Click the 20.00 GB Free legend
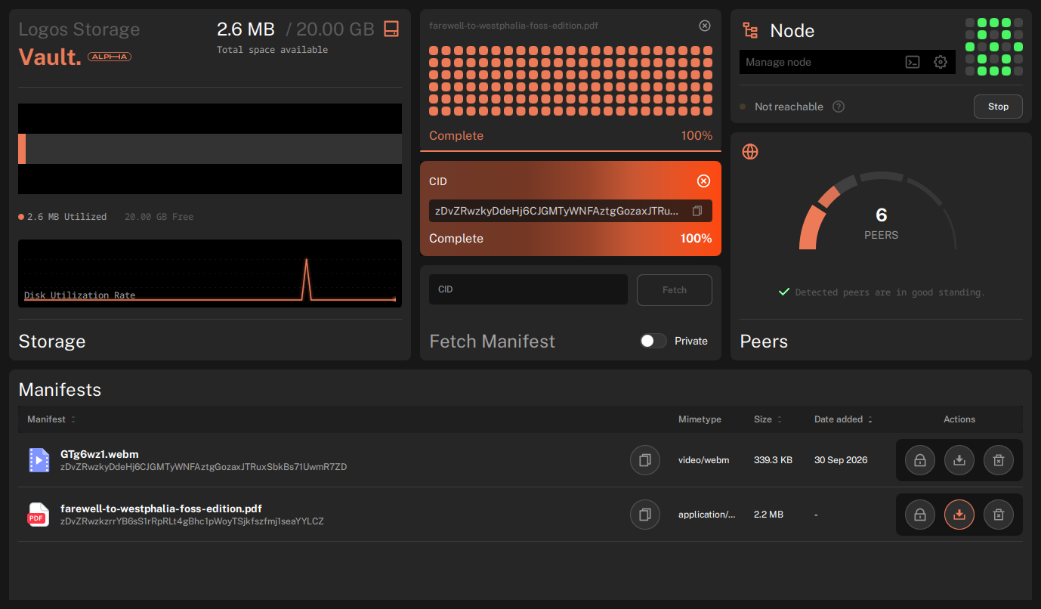The image size is (1041, 609). point(159,217)
